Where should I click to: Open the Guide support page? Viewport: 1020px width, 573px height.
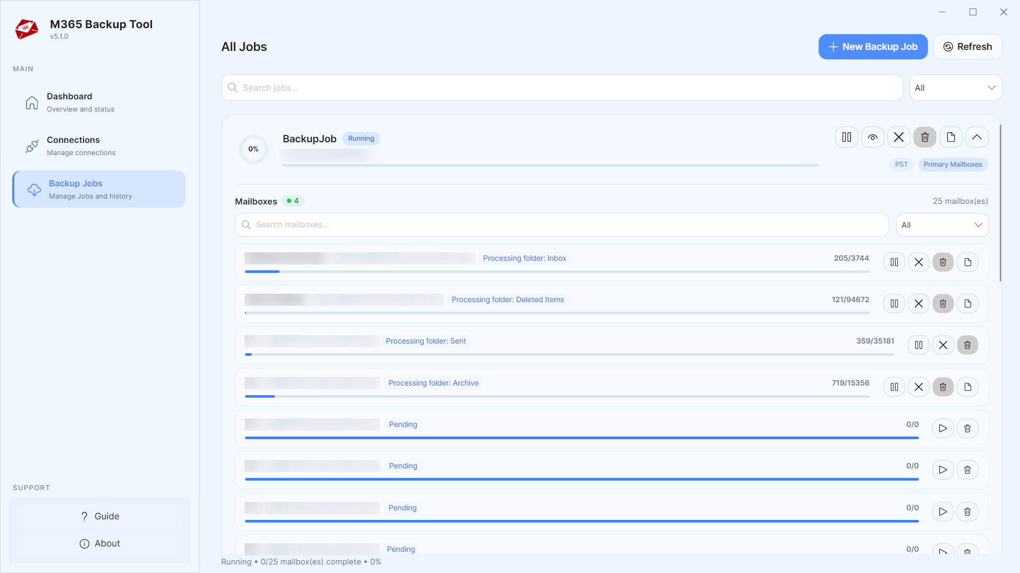99,516
